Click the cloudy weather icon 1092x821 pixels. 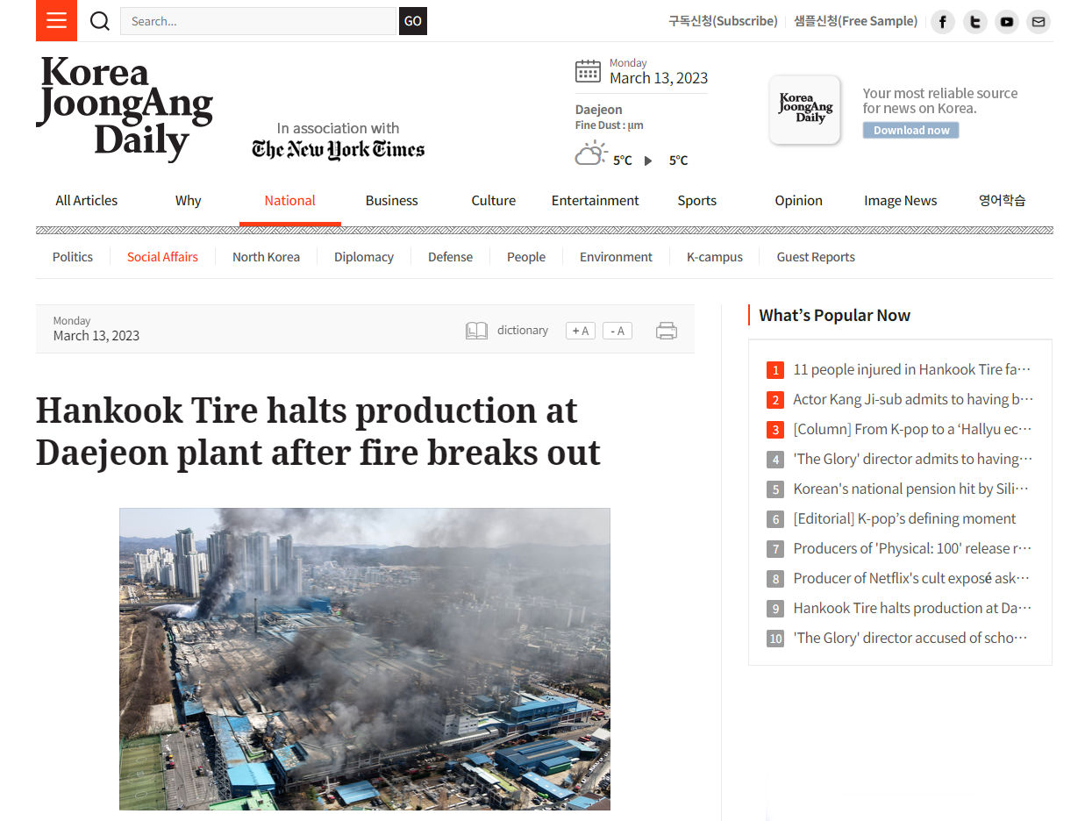(x=590, y=153)
